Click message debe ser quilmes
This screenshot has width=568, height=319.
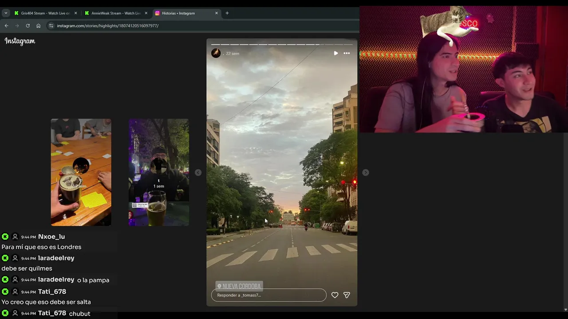coord(27,268)
